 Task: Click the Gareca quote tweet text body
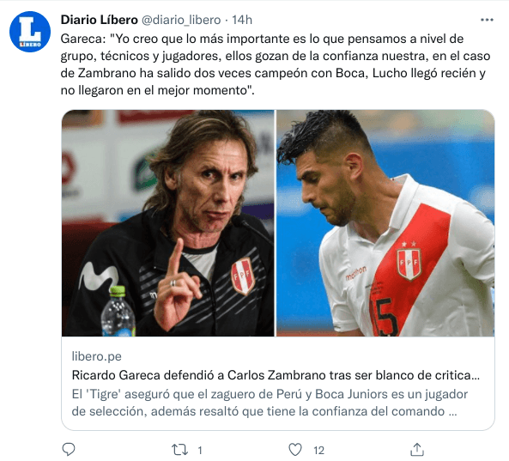[276, 64]
